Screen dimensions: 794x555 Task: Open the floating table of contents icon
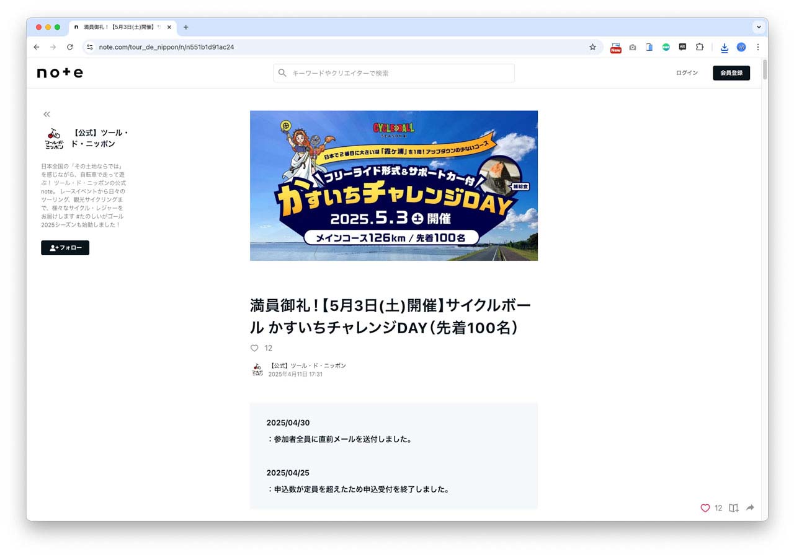point(734,508)
